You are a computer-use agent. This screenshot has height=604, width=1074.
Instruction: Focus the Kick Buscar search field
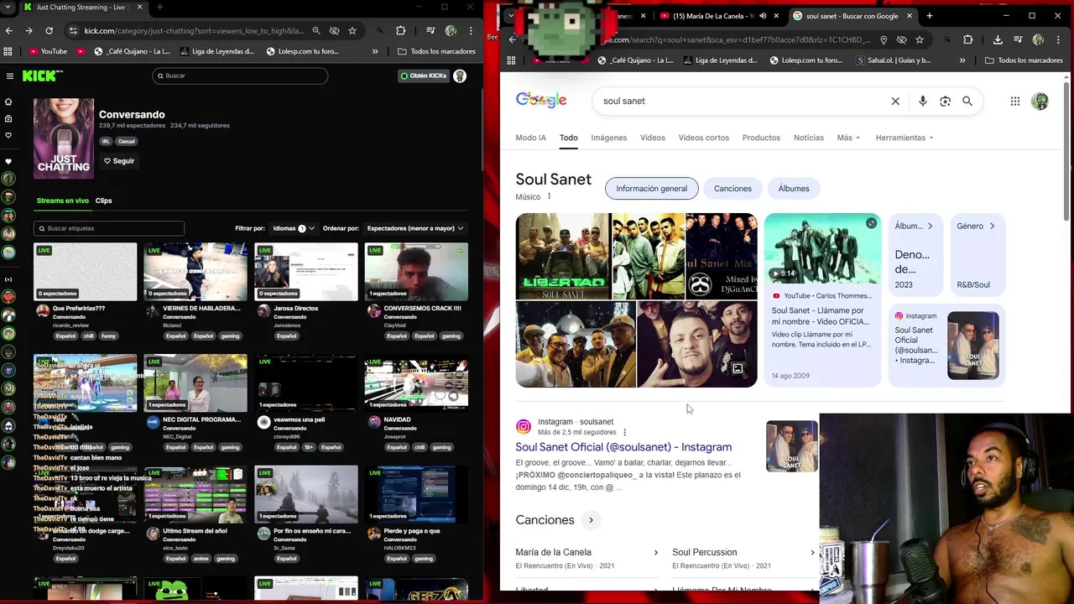coord(240,75)
